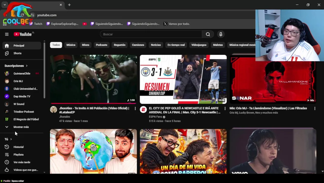Play the JhonAlex video thumbnail
Viewport: 324px width, 183px height.
(x=94, y=79)
